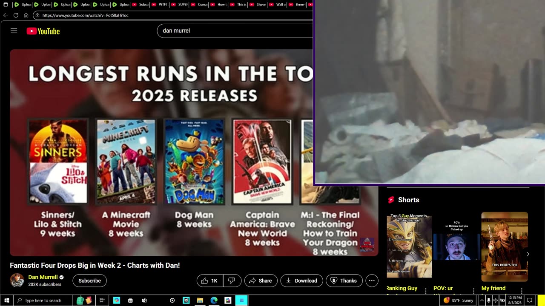Click the video title 'Fantastic Four Drops Big in Week 2'
The width and height of the screenshot is (545, 306).
pos(95,265)
